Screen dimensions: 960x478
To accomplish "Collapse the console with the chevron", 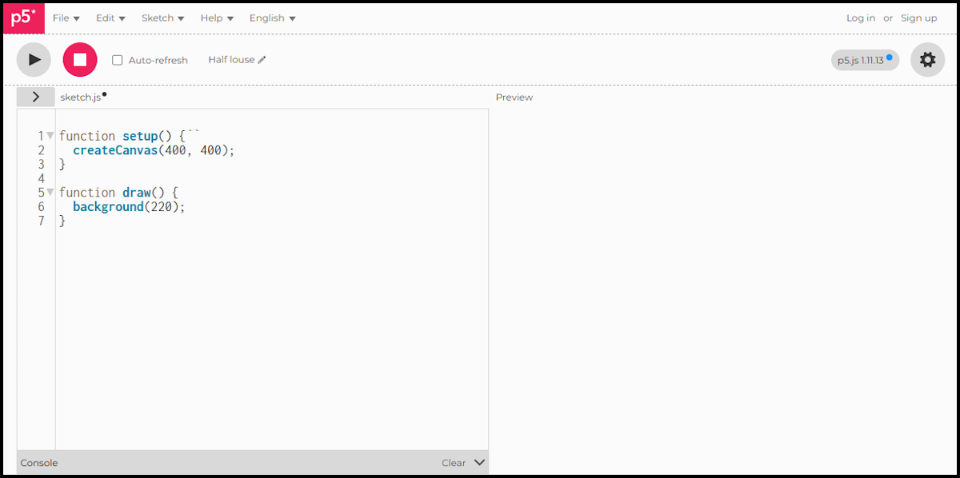I will click(x=479, y=462).
